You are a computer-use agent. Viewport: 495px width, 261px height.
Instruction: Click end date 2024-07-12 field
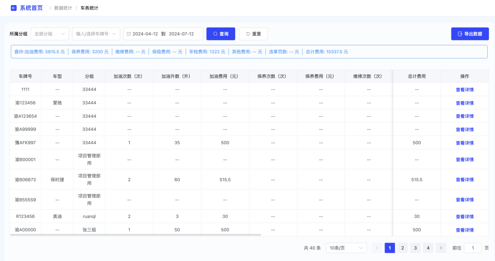tap(181, 34)
